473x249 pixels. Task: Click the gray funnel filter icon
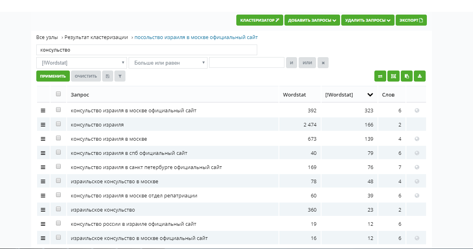coord(120,76)
